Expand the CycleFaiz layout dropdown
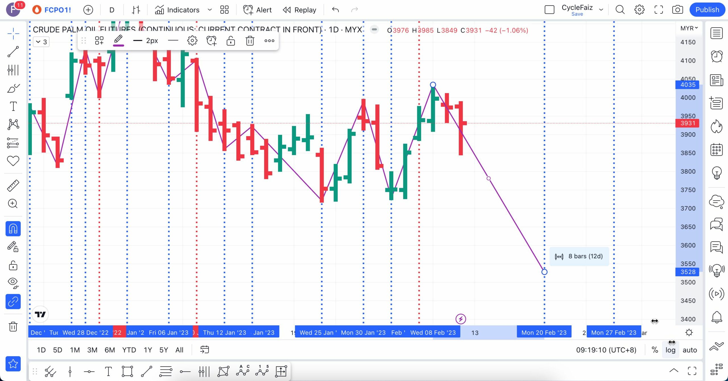The width and height of the screenshot is (728, 381). click(601, 10)
